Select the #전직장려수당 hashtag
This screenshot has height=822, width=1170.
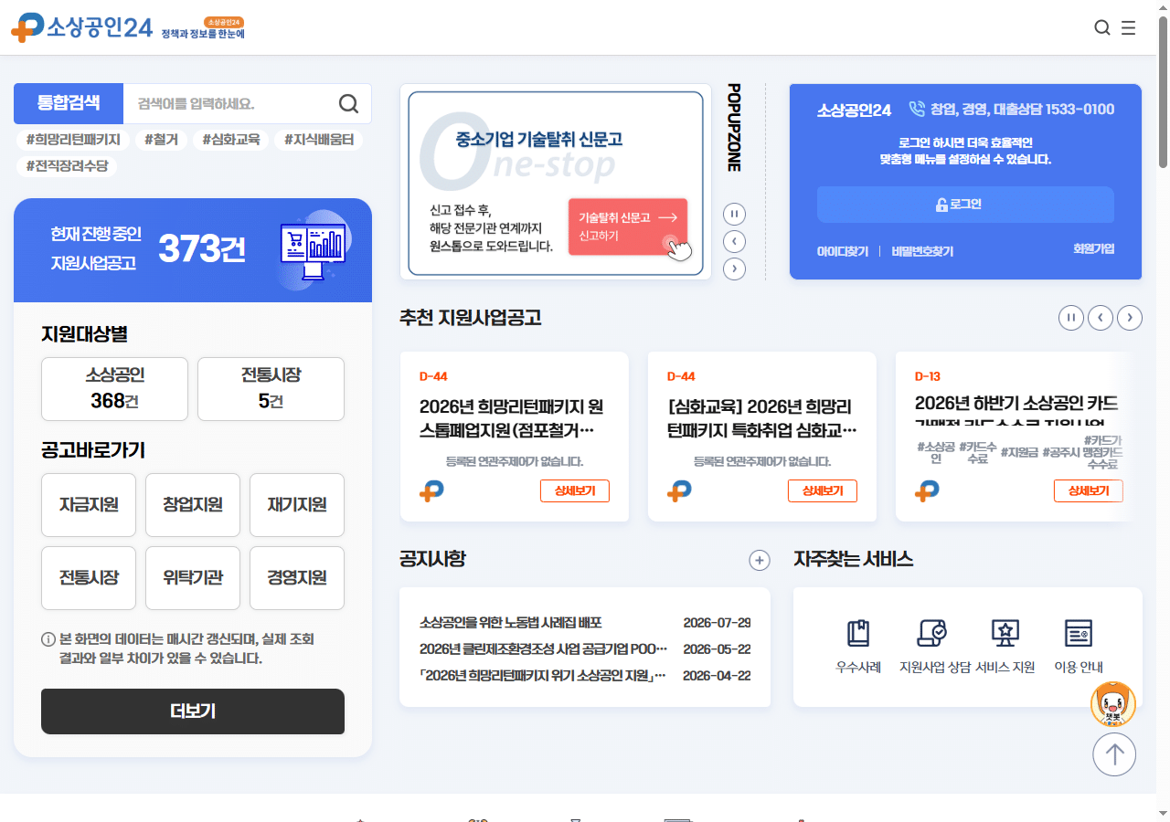pos(67,166)
